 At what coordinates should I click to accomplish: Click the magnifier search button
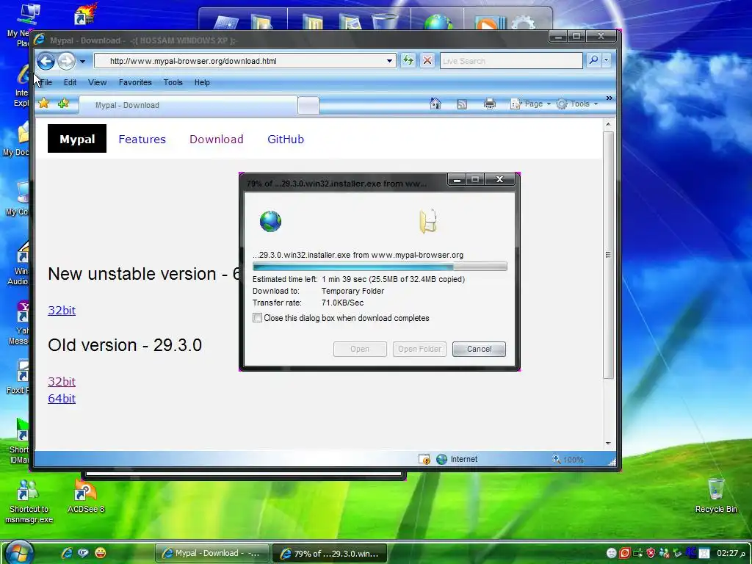pos(593,60)
